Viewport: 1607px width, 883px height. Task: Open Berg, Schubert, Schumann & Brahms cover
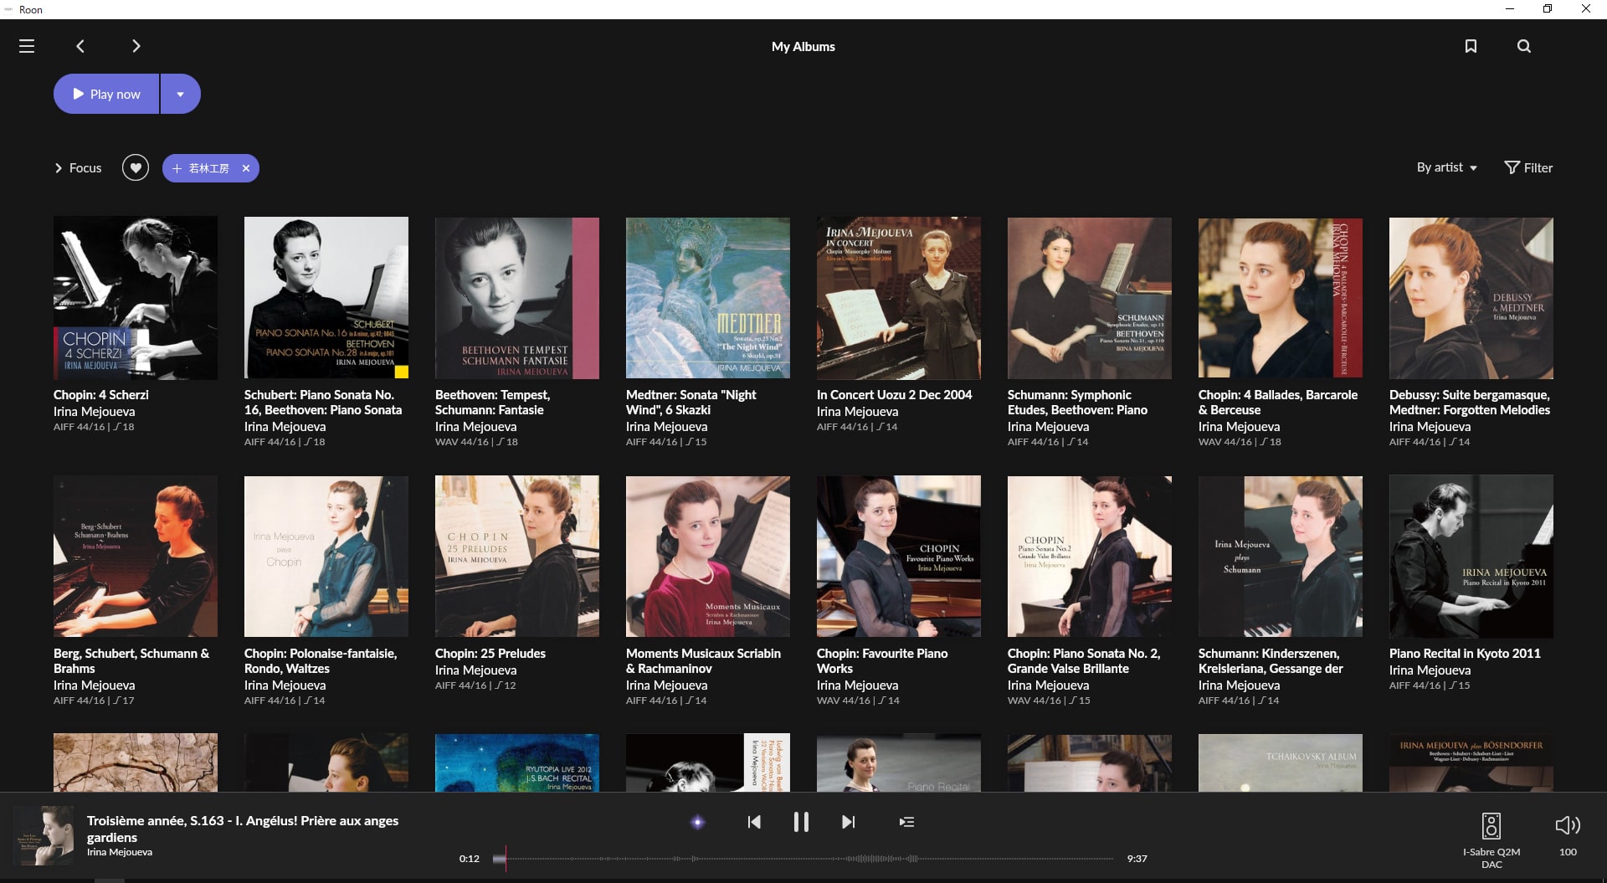tap(136, 557)
